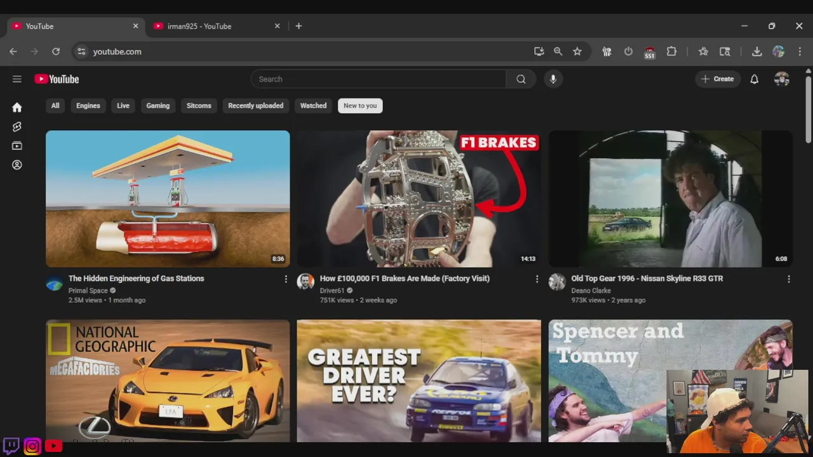Open the Chrome profile avatar
The height and width of the screenshot is (457, 813).
coord(779,51)
